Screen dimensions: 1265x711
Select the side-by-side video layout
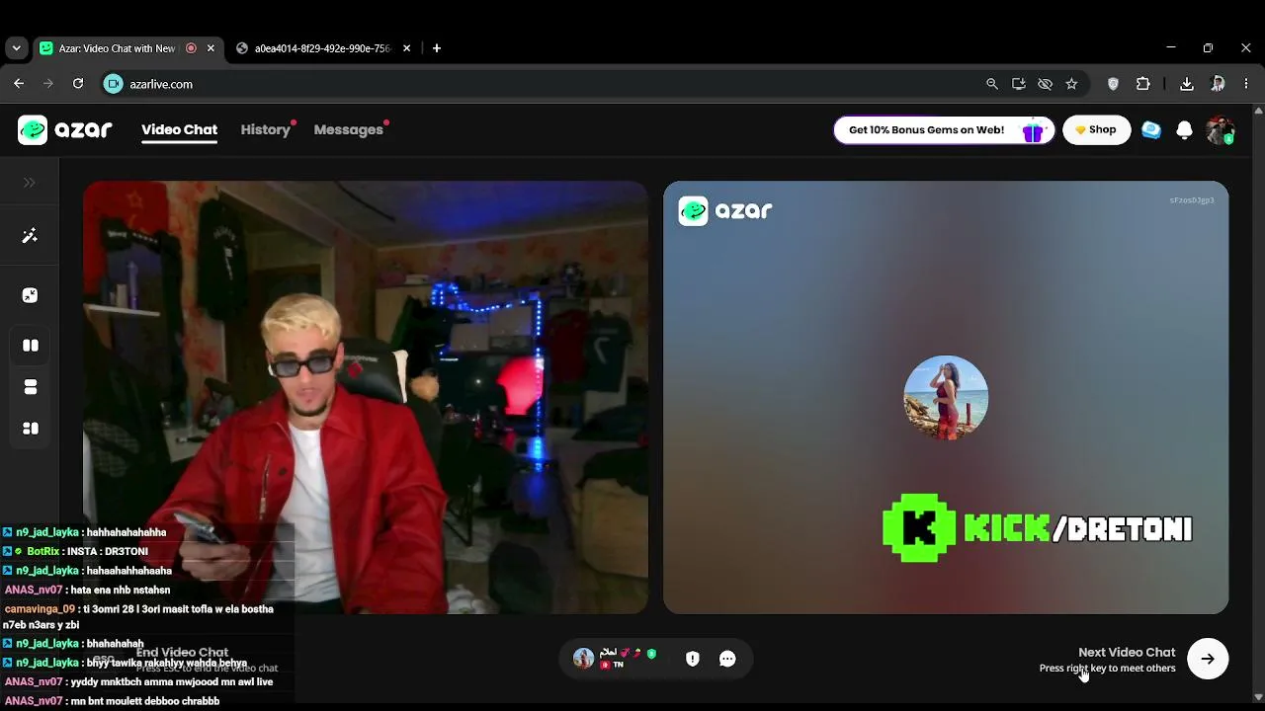pos(31,346)
